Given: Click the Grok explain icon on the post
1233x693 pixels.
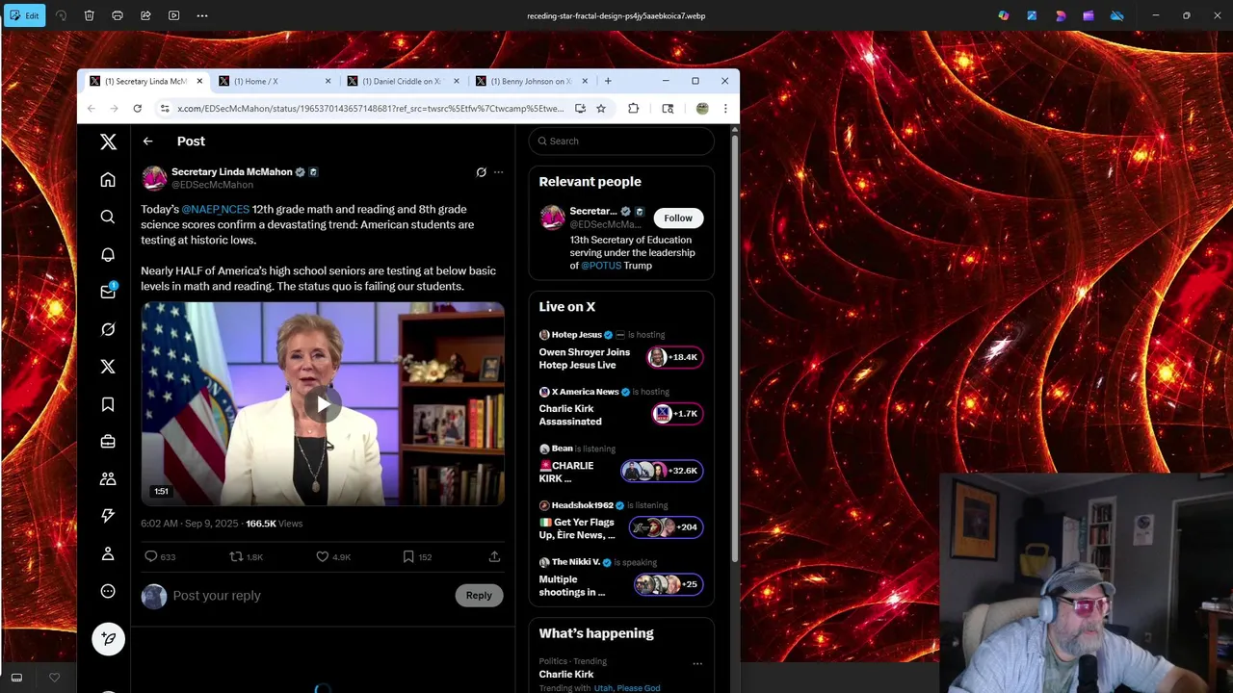Looking at the screenshot, I should pyautogui.click(x=481, y=172).
